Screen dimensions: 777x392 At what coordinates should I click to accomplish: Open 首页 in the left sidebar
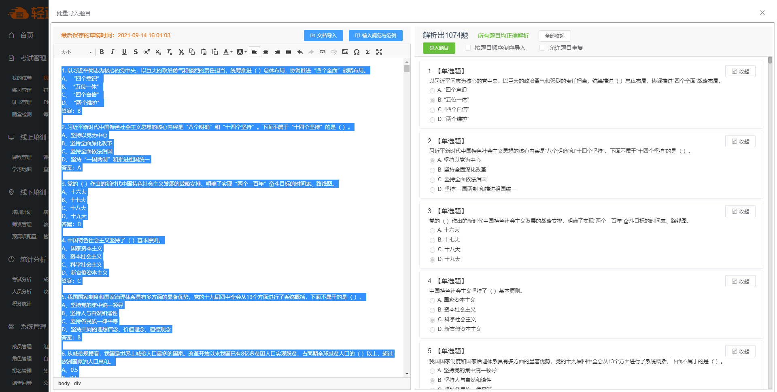(27, 35)
